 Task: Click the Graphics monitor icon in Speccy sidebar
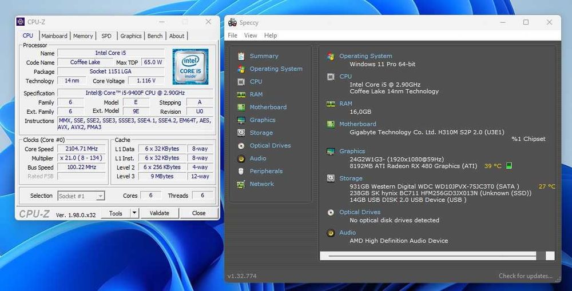tap(241, 120)
